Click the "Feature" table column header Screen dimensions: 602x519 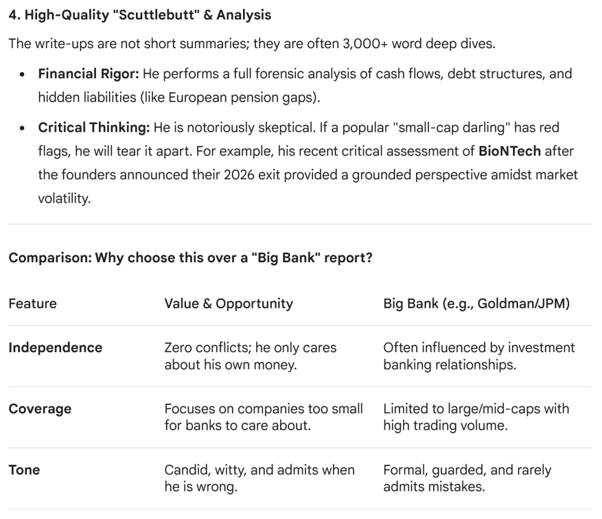32,304
